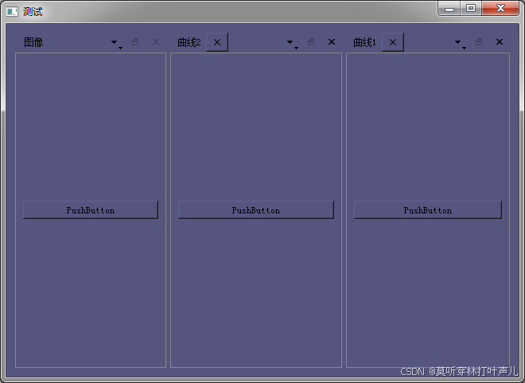The height and width of the screenshot is (383, 525).
Task: Close the 测试 window
Action: point(500,9)
